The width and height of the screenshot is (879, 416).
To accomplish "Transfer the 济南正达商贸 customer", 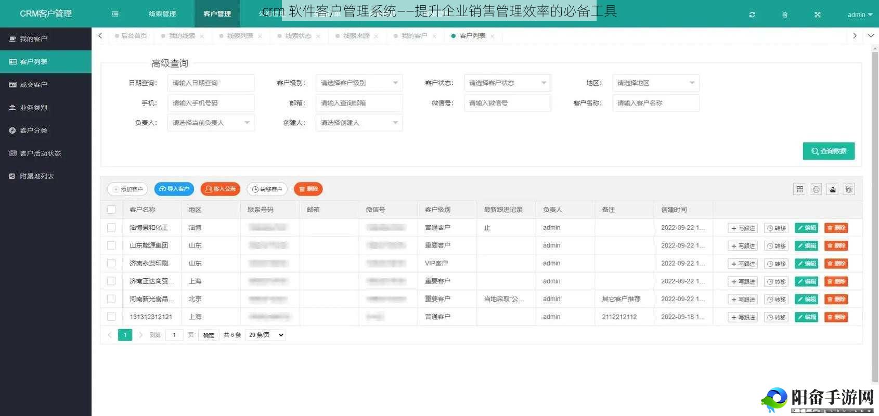I will [777, 281].
